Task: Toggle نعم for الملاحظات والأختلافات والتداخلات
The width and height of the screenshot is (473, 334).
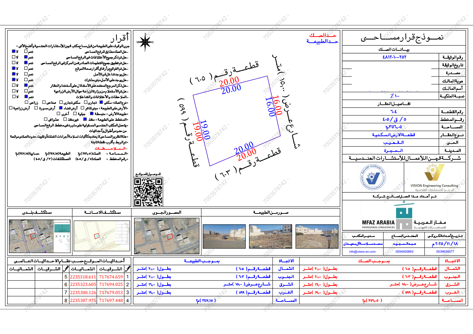Action: click(x=26, y=97)
